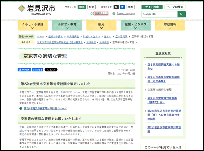Expand the 市政情報 menu
Viewport: 204px width, 151px height.
coord(170,25)
